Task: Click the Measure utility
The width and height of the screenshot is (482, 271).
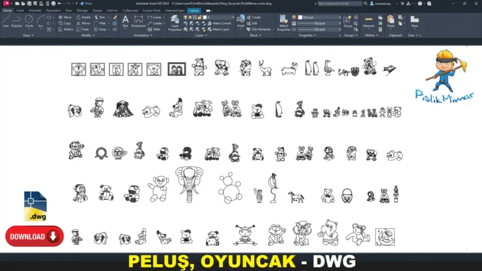Action: pyautogui.click(x=368, y=22)
